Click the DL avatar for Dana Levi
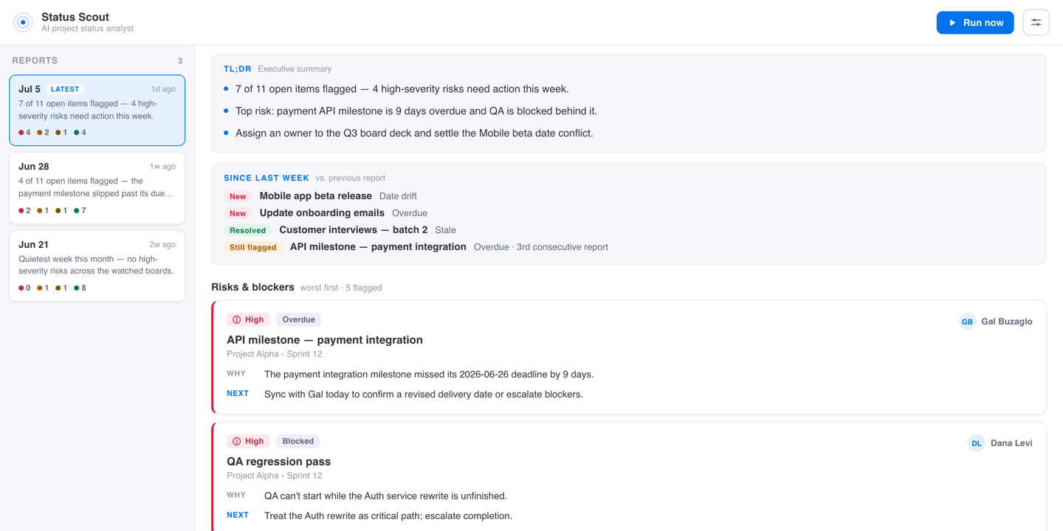 (976, 443)
